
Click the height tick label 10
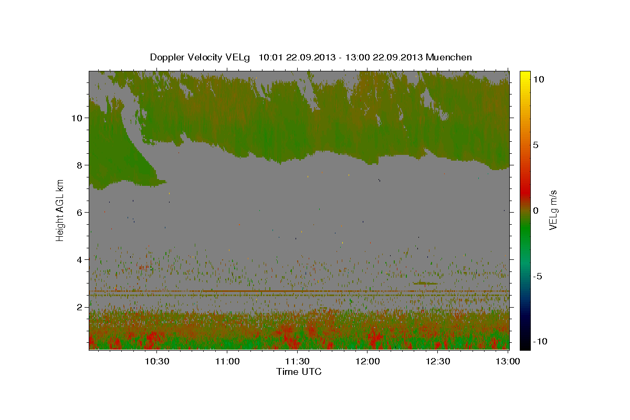point(78,118)
